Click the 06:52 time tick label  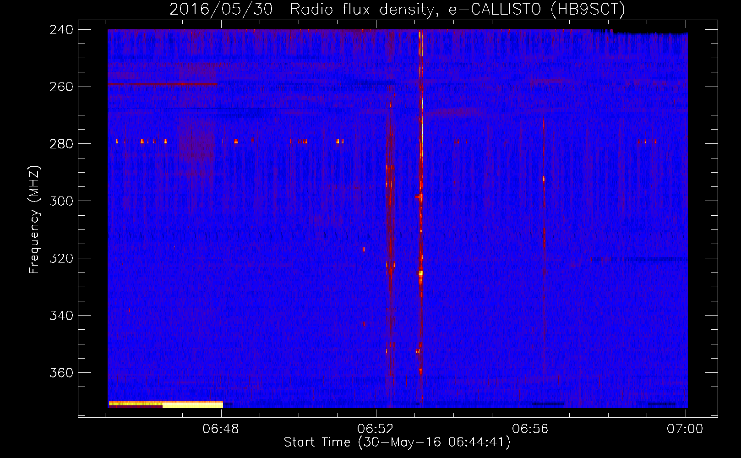click(376, 429)
